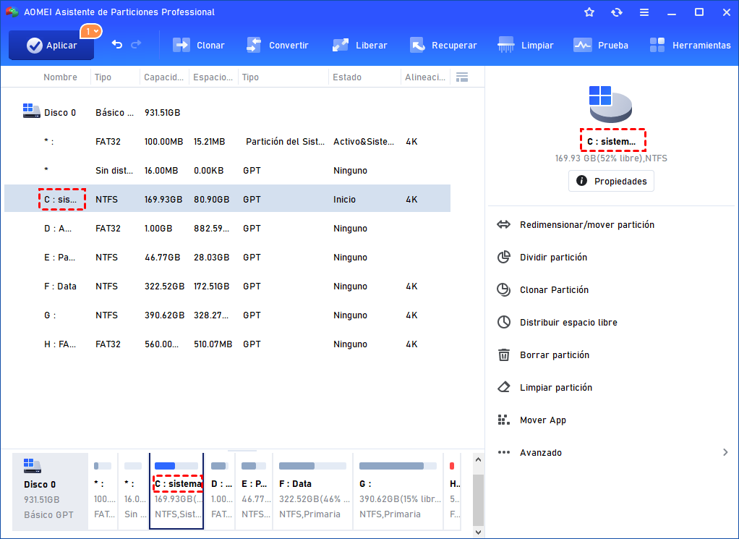Click the star favorite icon in title bar
This screenshot has width=739, height=539.
(x=589, y=12)
